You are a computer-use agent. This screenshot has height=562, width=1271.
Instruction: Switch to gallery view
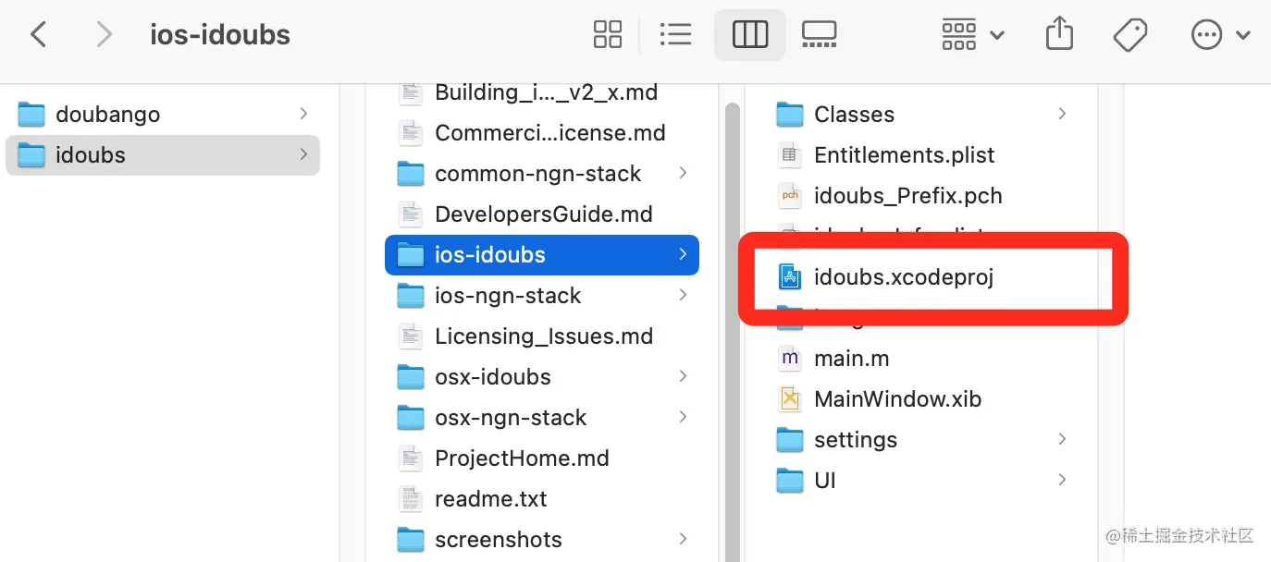[820, 35]
